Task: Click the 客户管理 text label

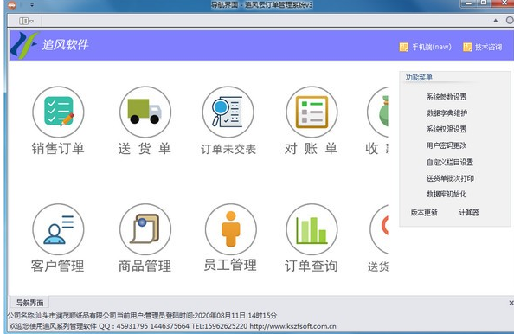Action: (x=58, y=266)
